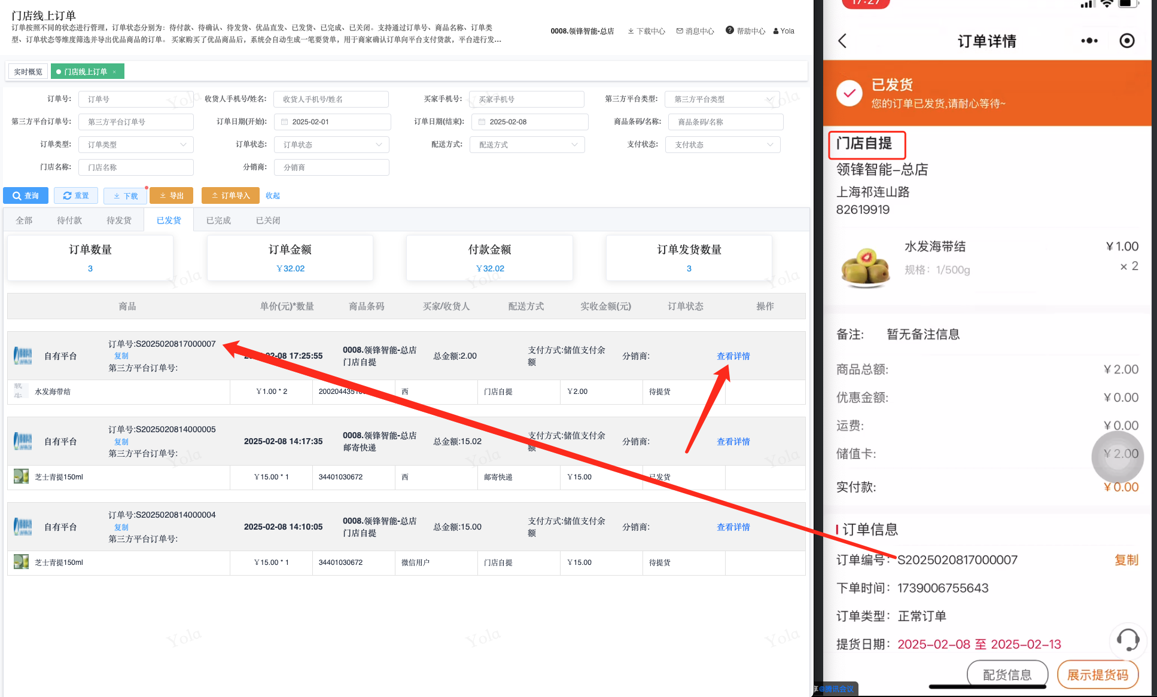Image resolution: width=1157 pixels, height=697 pixels.
Task: Tap the mini-program close target icon
Action: tap(1126, 41)
